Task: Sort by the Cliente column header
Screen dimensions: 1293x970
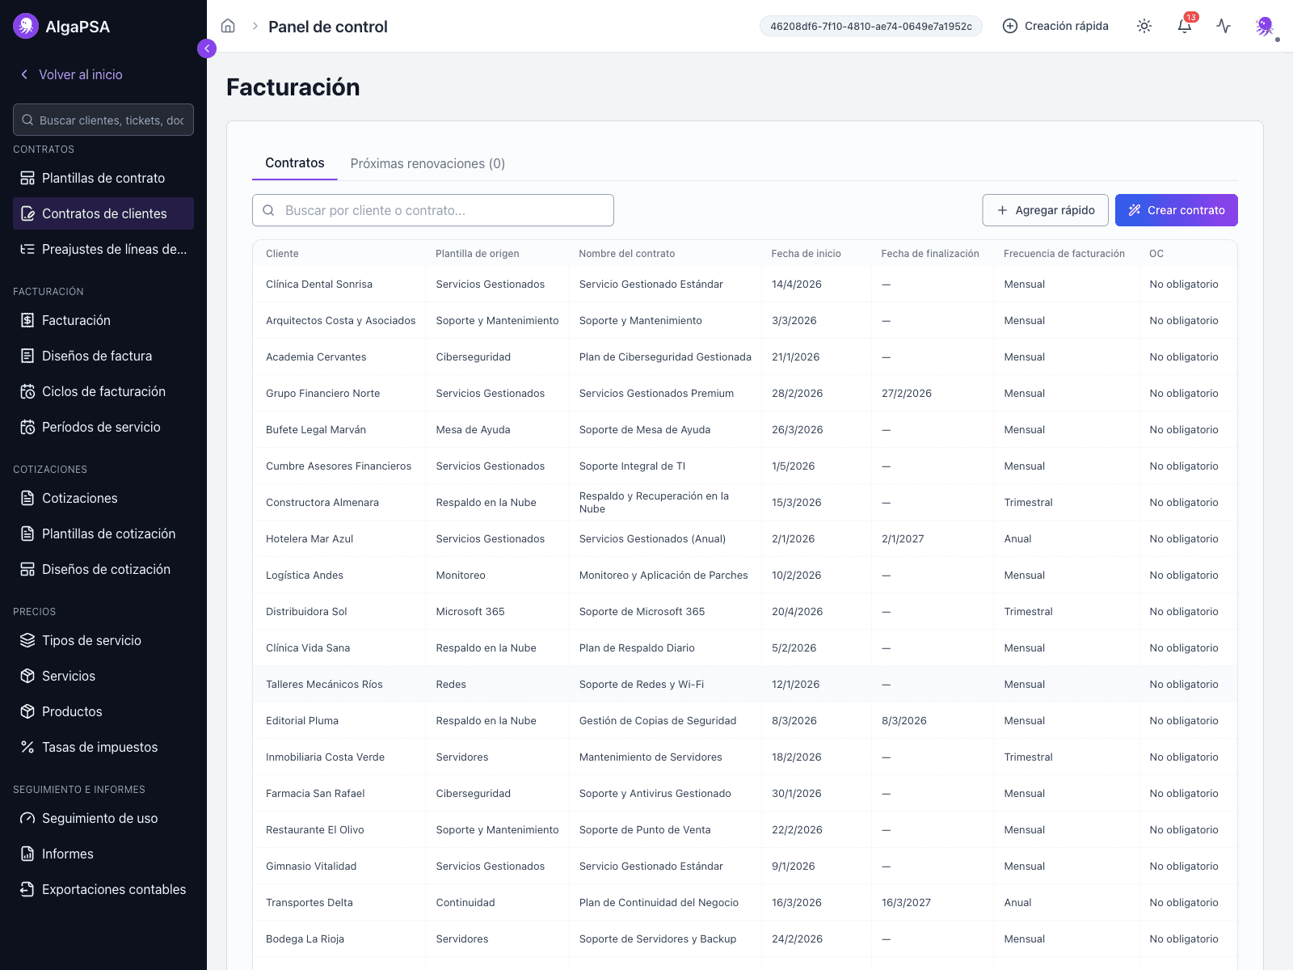Action: click(x=282, y=254)
